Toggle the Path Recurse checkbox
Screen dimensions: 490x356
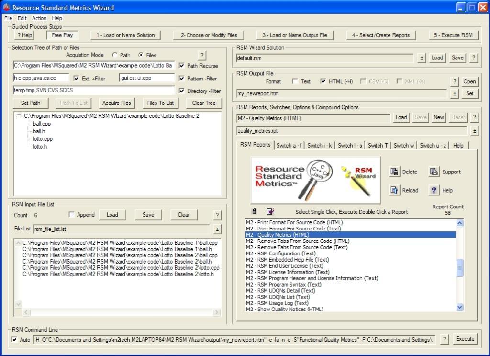pyautogui.click(x=181, y=66)
